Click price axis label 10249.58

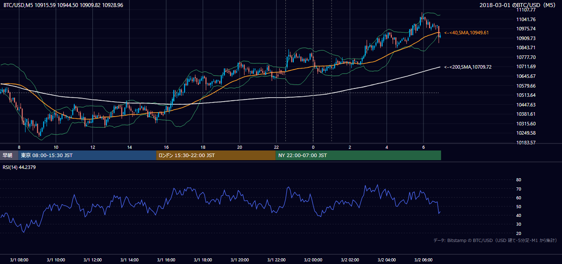pyautogui.click(x=525, y=133)
